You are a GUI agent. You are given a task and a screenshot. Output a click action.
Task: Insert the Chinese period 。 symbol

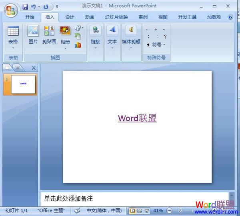[156, 29]
